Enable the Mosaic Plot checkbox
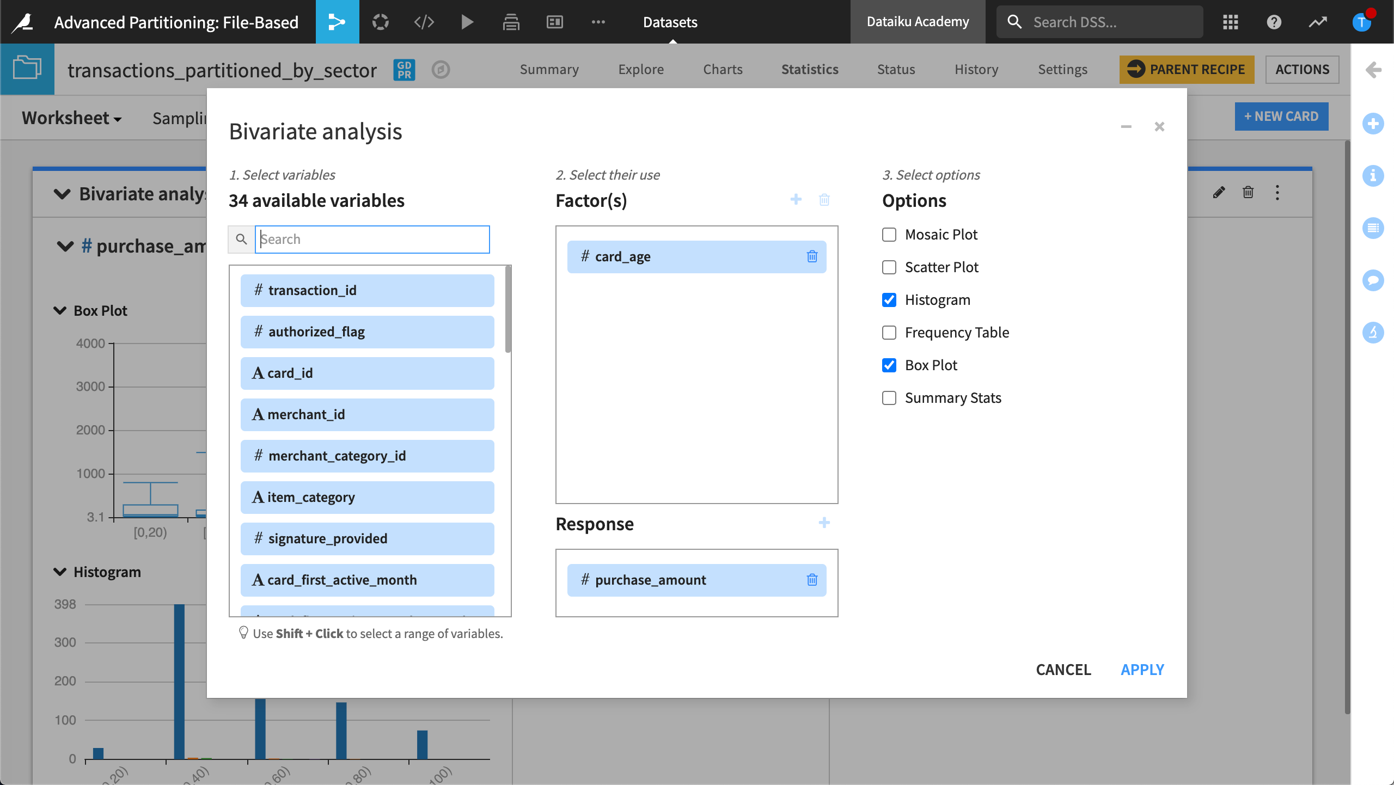1394x785 pixels. coord(889,235)
